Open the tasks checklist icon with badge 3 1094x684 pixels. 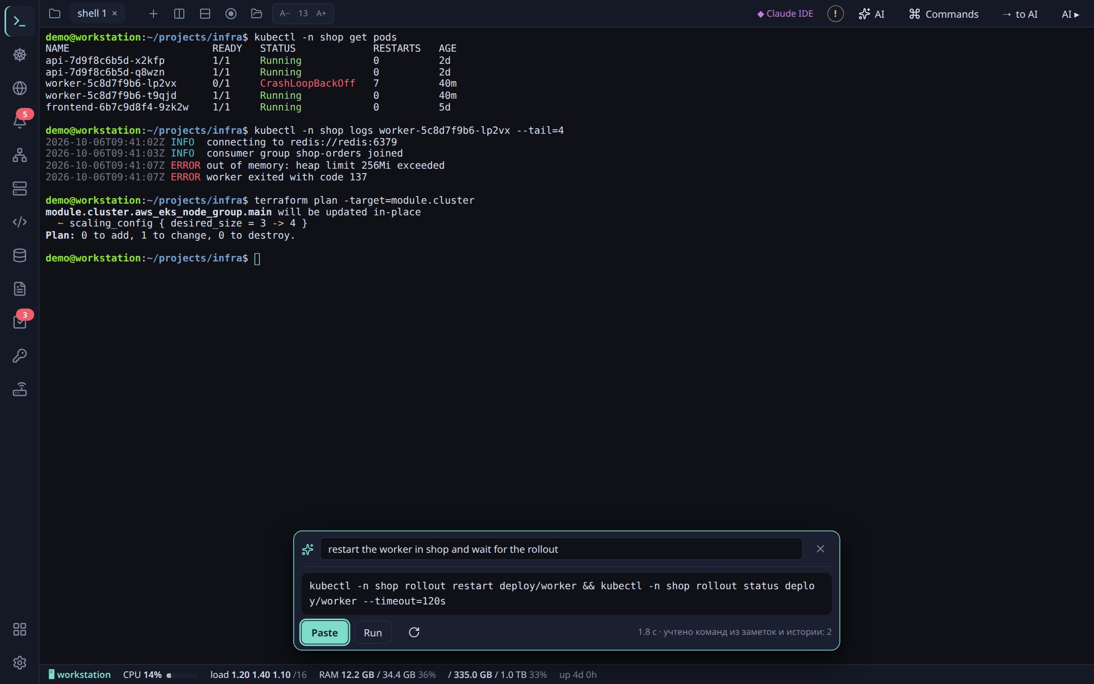tap(20, 322)
